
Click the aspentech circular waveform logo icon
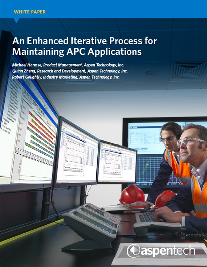(133, 251)
